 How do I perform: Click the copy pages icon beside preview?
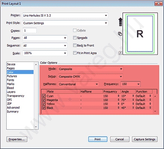tap(120, 34)
